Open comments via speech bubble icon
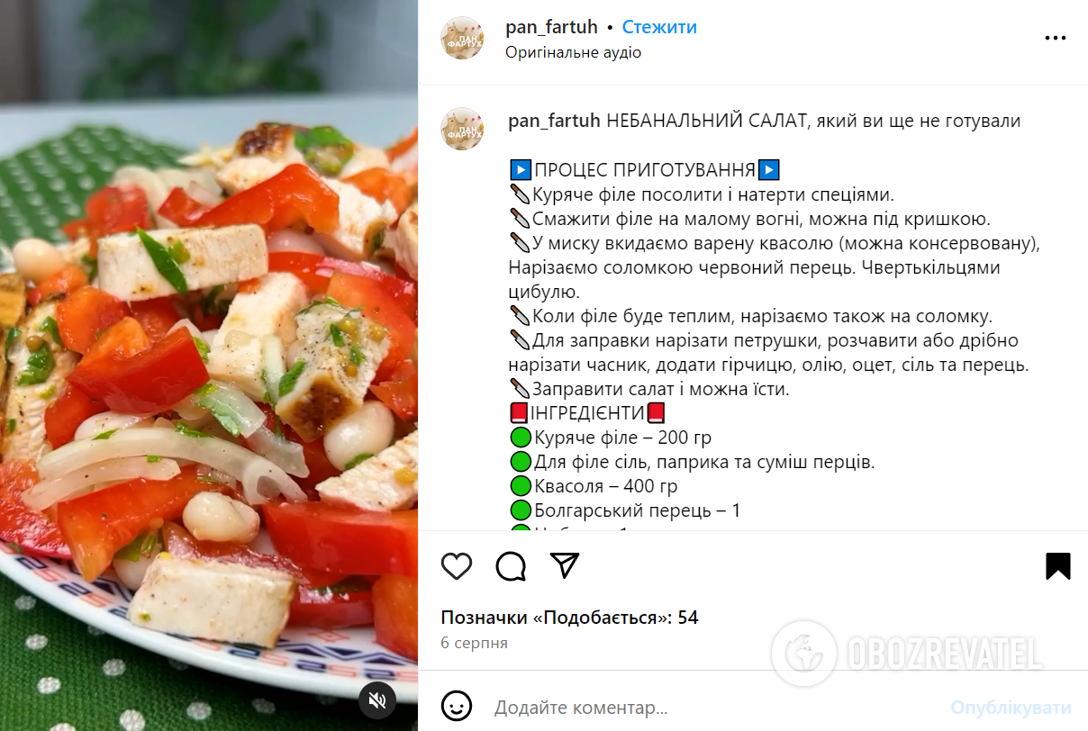The height and width of the screenshot is (731, 1088). 511,565
